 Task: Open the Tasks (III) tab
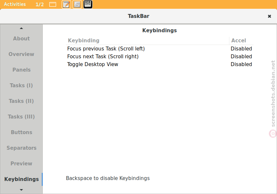22,117
